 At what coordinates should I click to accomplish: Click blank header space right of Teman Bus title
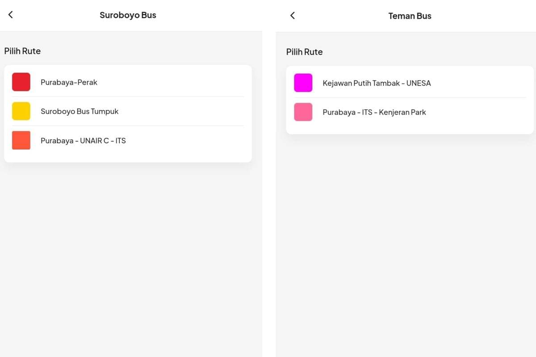(487, 16)
